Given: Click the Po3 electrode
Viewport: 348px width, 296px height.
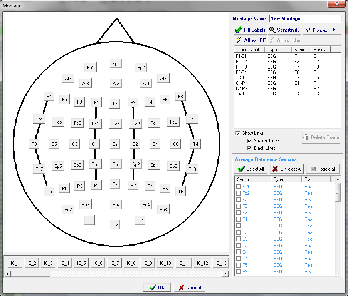Looking at the screenshot, I should pyautogui.click(x=86, y=204).
